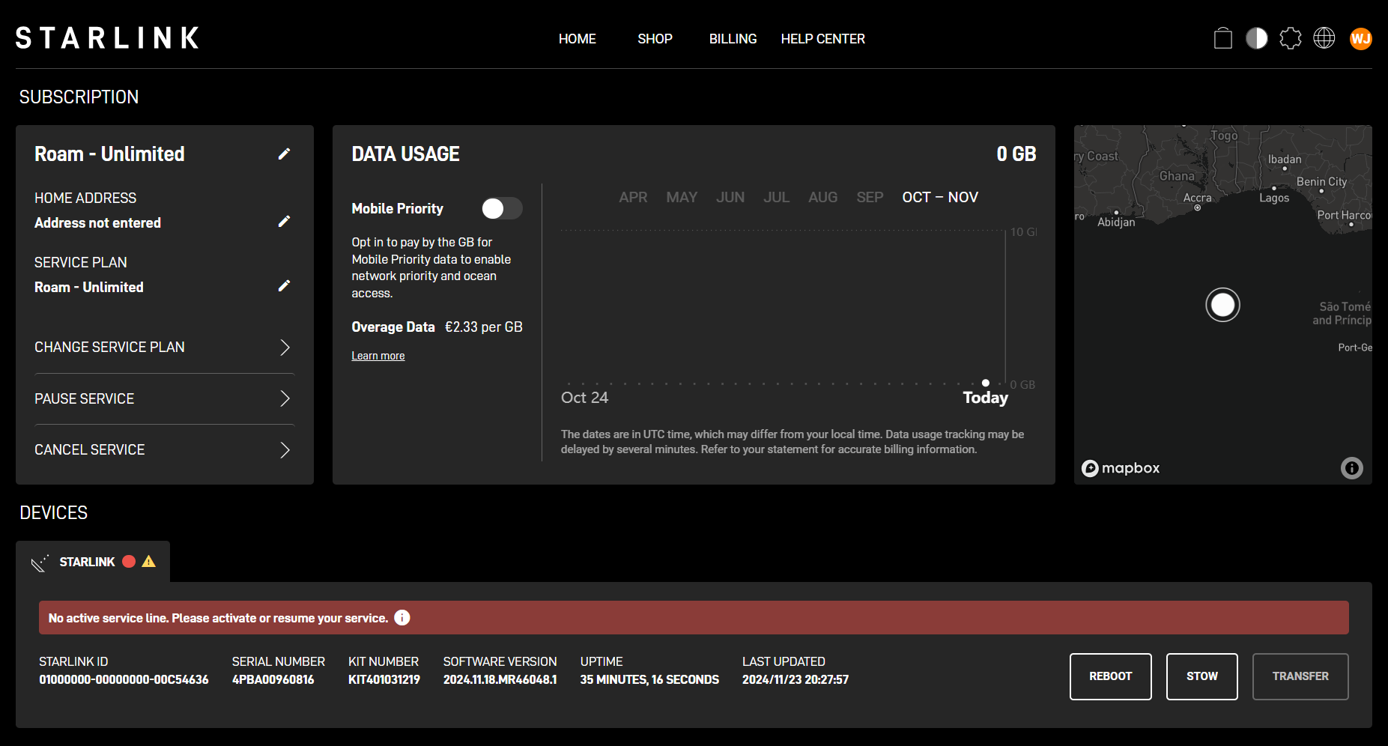
Task: Select JUL in data usage months
Action: (776, 197)
